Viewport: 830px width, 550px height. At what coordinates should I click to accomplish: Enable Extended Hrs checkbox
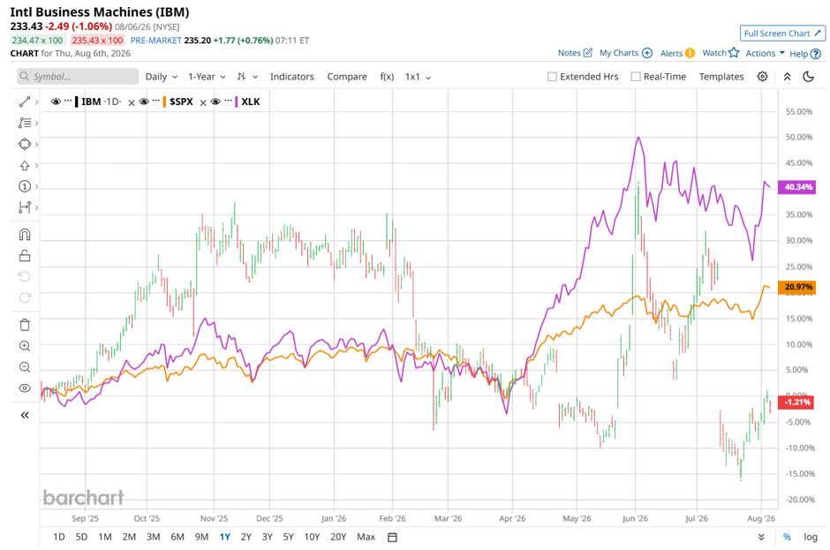[552, 77]
